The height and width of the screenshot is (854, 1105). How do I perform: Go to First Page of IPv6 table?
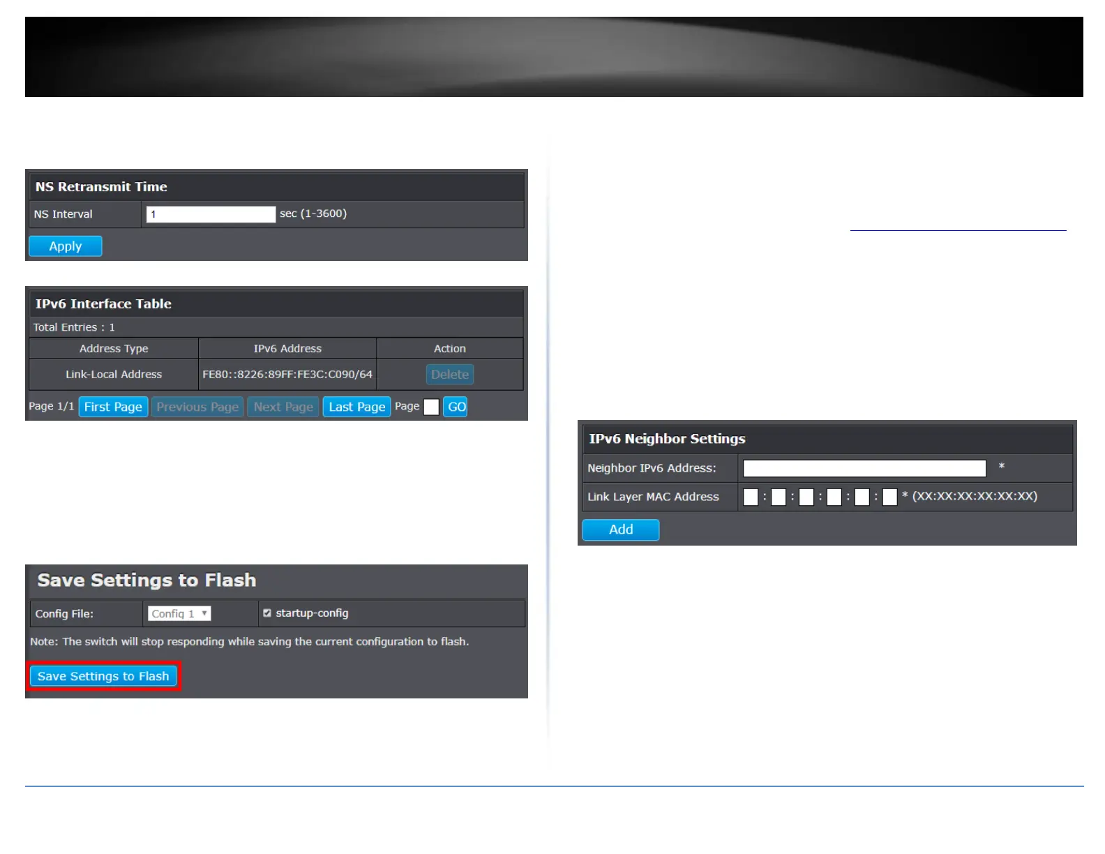(x=113, y=407)
